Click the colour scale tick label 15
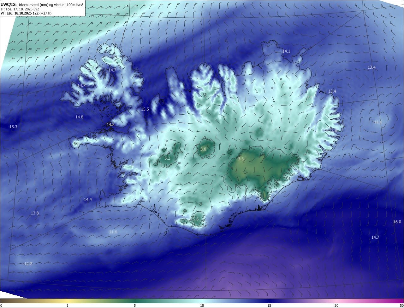This screenshot has height=308, width=404. tap(269, 305)
